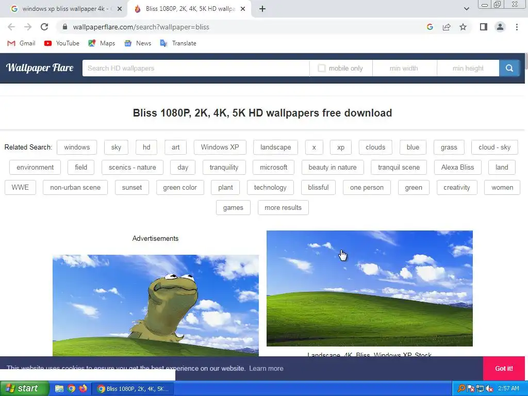Select the 'scenics - nature' tag
This screenshot has width=528, height=396.
click(x=133, y=168)
